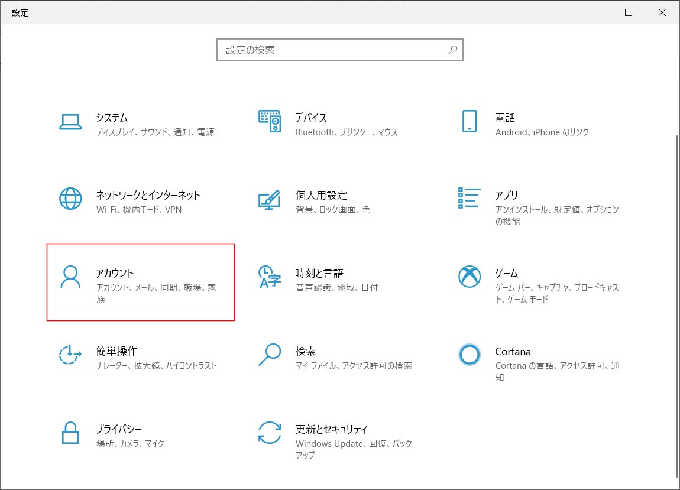Open the システム settings title
The width and height of the screenshot is (680, 490).
pos(112,118)
